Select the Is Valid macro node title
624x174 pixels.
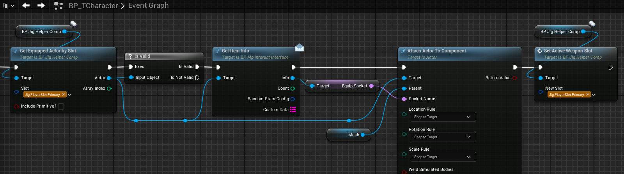(x=142, y=56)
